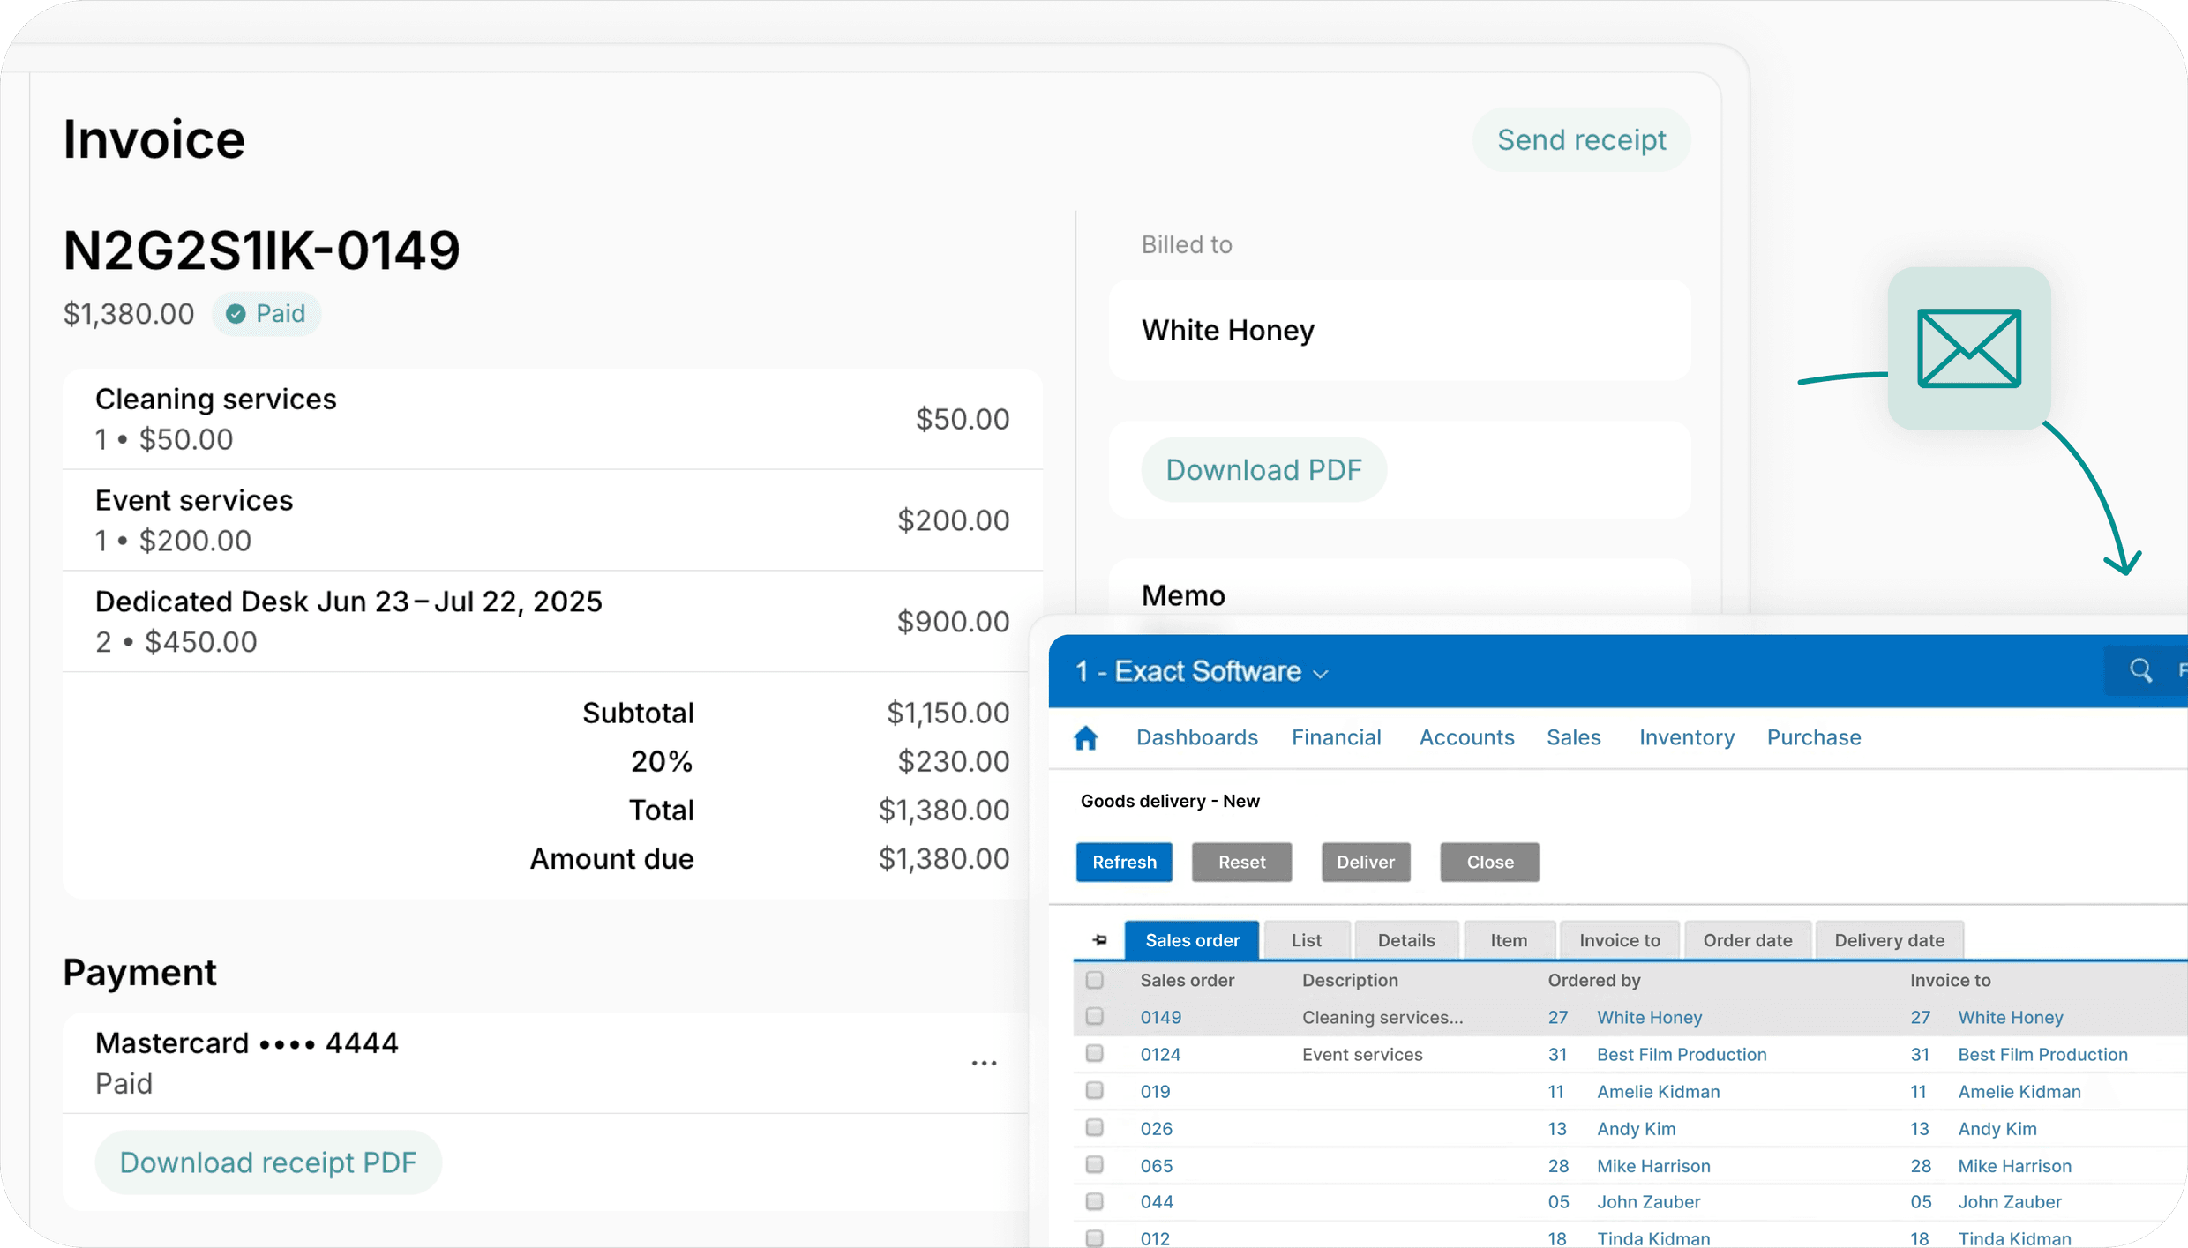
Task: Open the Inventory menu
Action: click(1686, 737)
